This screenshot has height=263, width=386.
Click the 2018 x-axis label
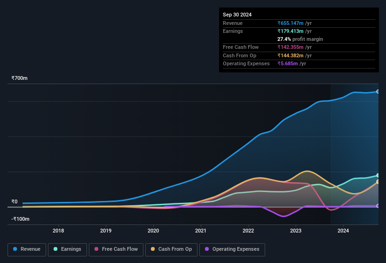pyautogui.click(x=58, y=231)
